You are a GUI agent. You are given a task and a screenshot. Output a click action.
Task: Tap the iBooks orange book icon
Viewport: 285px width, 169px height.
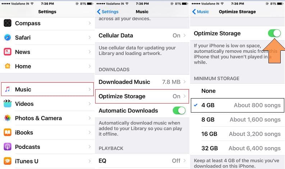[x=8, y=132]
